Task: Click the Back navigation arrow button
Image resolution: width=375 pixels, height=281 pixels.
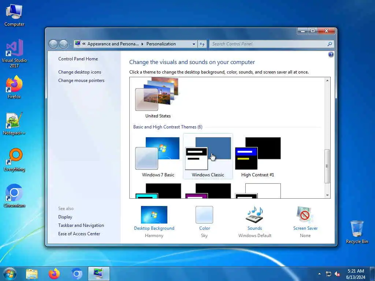Action: (x=53, y=44)
